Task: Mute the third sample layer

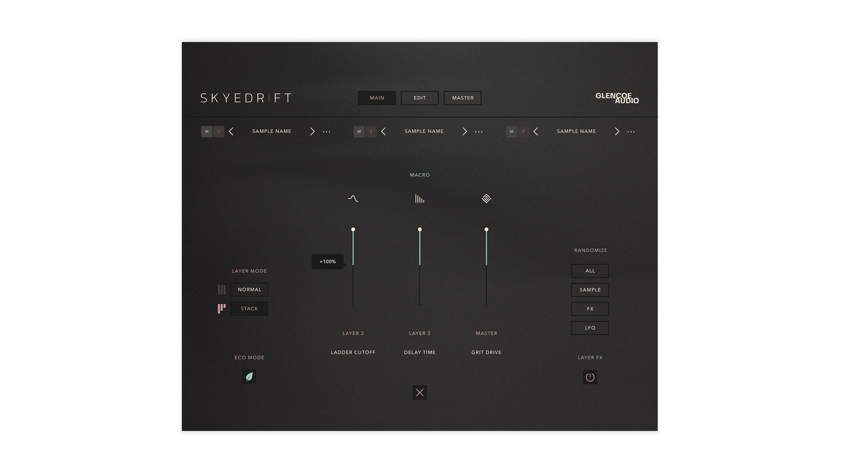Action: point(512,131)
